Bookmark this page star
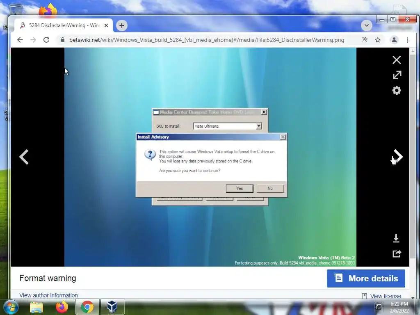420x315 pixels. coord(378,40)
